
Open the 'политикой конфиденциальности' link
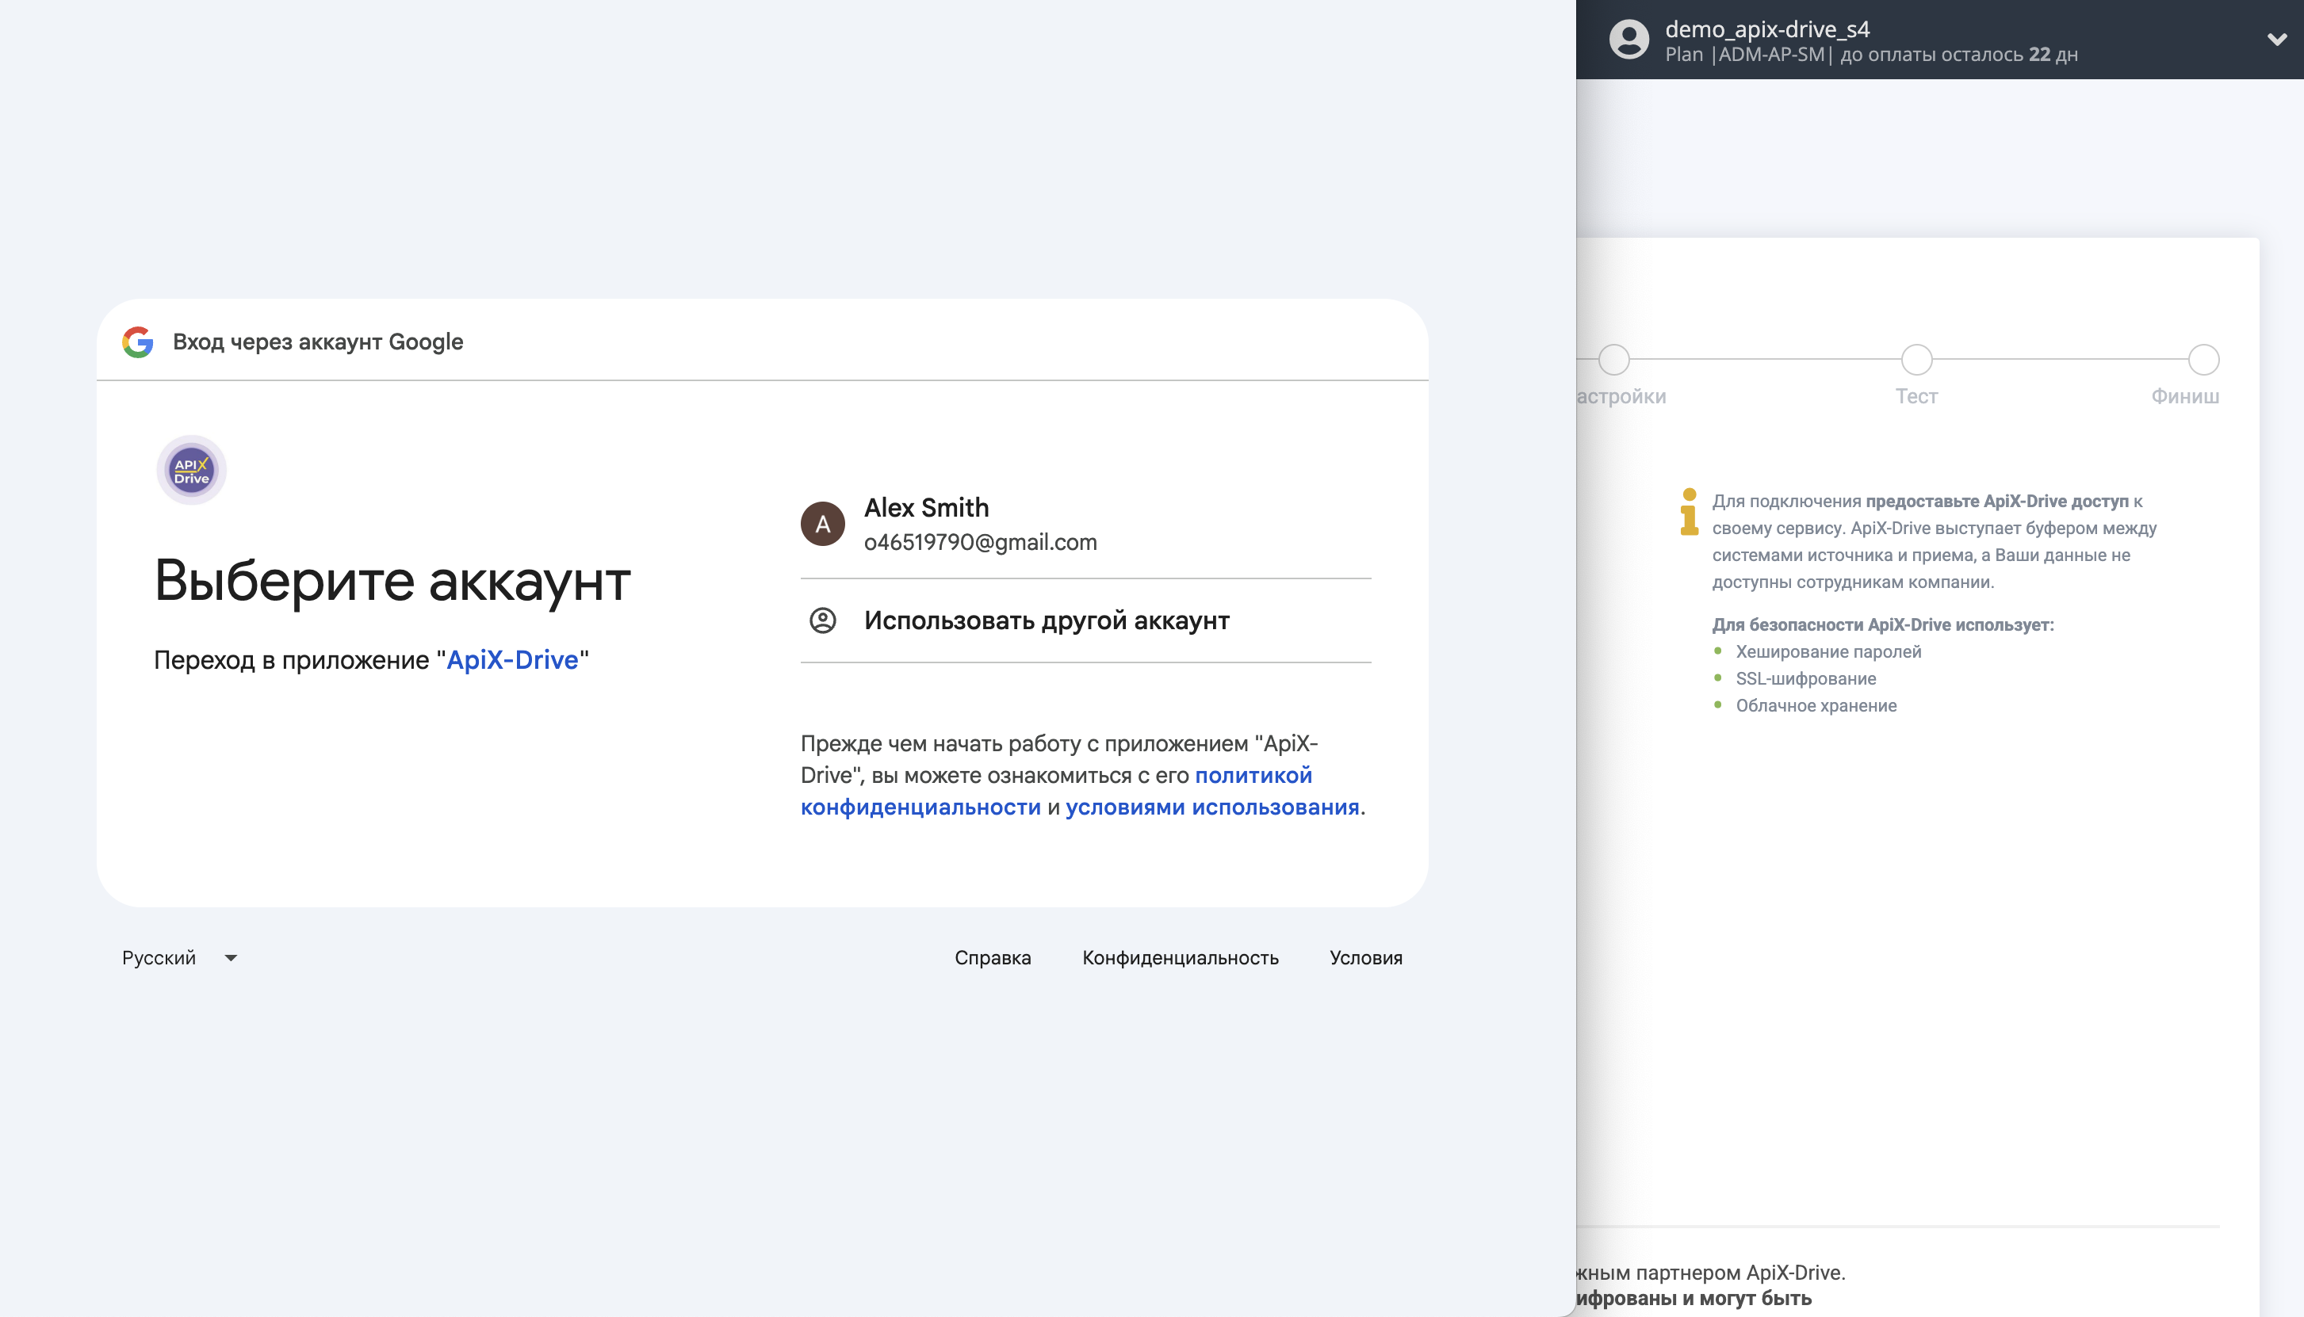pyautogui.click(x=1056, y=792)
